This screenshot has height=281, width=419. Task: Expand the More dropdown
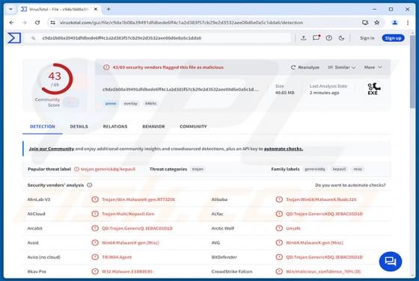(x=373, y=67)
